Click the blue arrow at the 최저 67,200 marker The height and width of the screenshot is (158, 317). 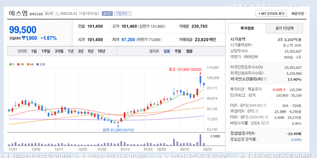118,126
